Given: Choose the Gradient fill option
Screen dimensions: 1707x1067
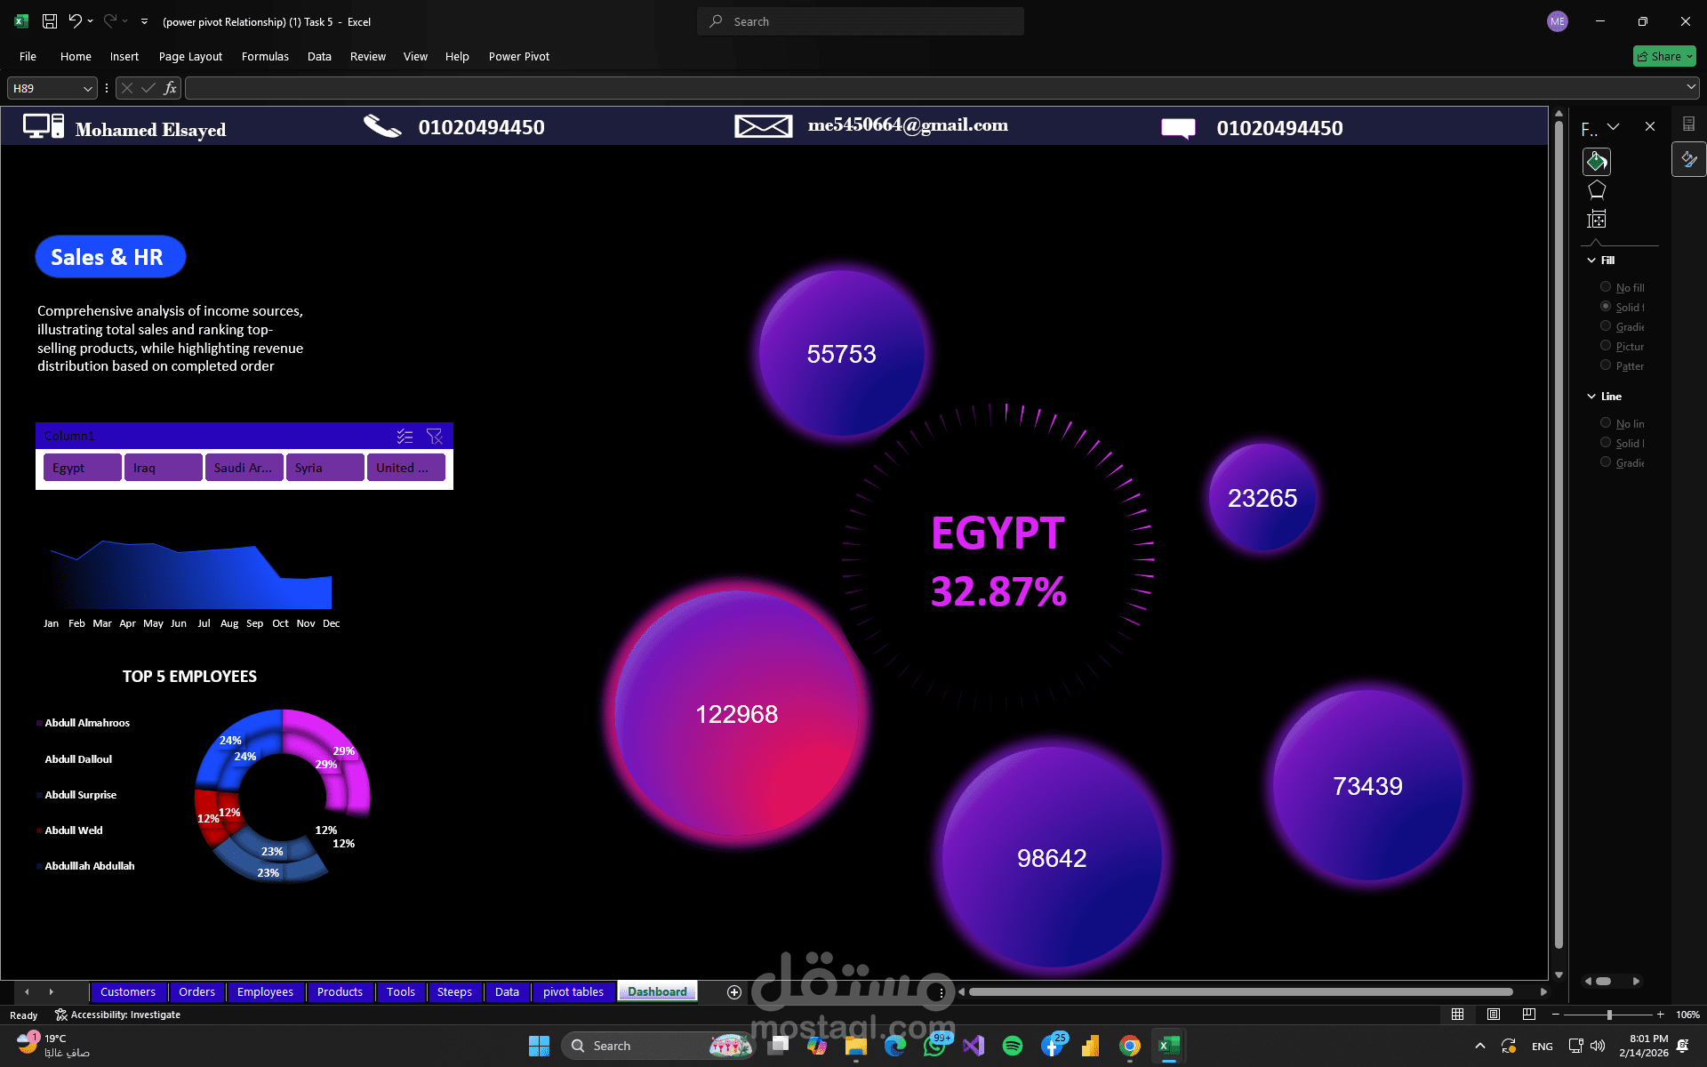Looking at the screenshot, I should (x=1606, y=326).
